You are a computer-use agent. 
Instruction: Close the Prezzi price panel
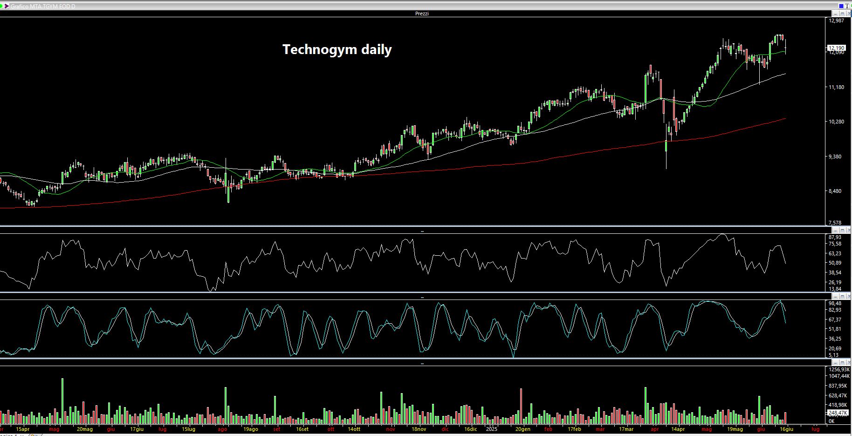click(x=849, y=14)
